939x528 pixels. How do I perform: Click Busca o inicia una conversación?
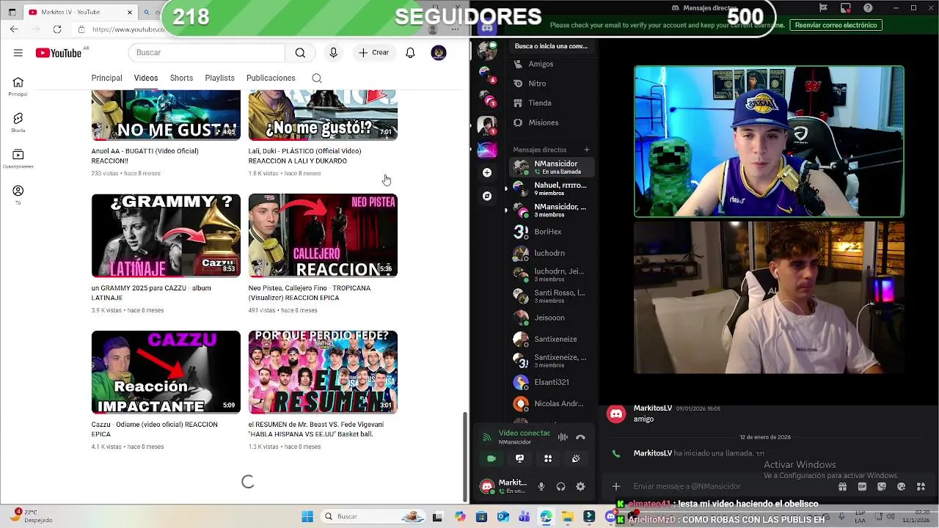point(552,45)
